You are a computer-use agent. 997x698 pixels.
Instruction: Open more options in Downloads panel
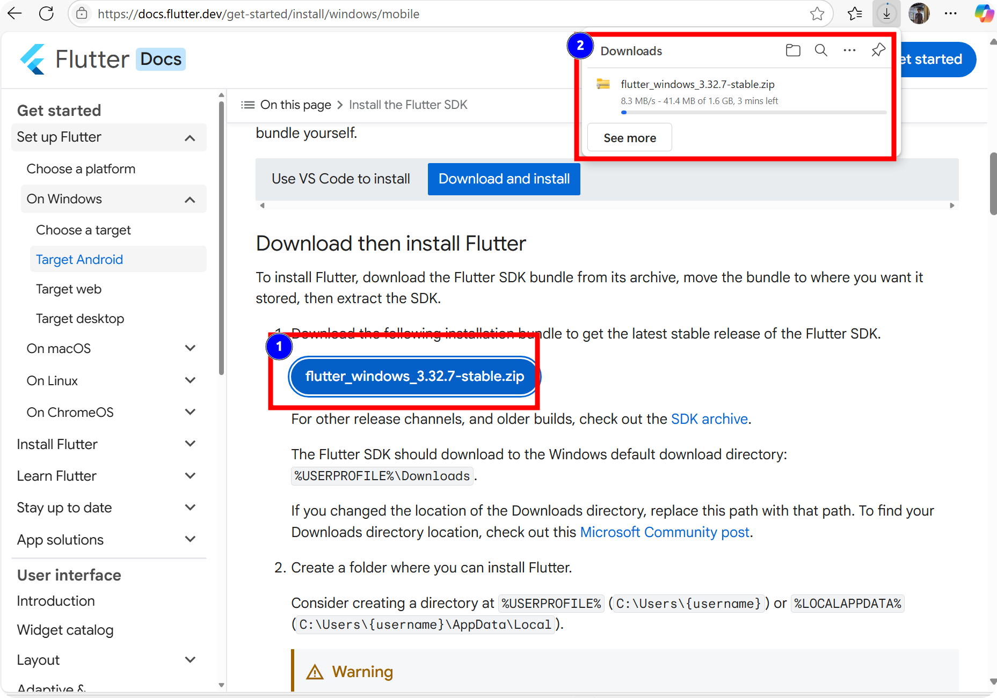(x=849, y=50)
